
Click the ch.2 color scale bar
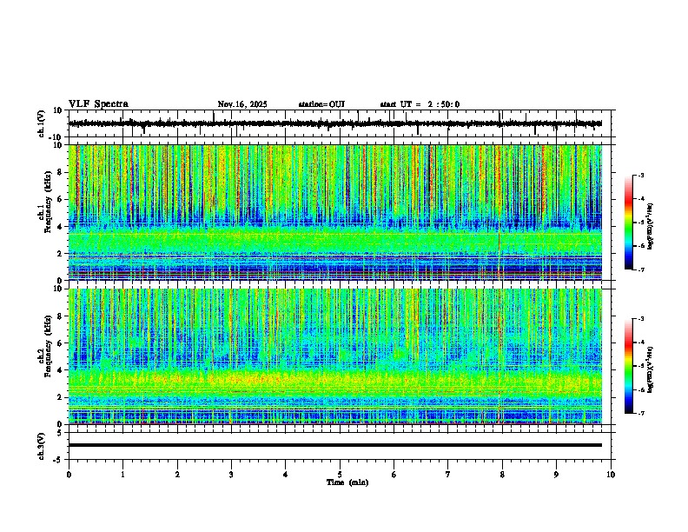[629, 366]
